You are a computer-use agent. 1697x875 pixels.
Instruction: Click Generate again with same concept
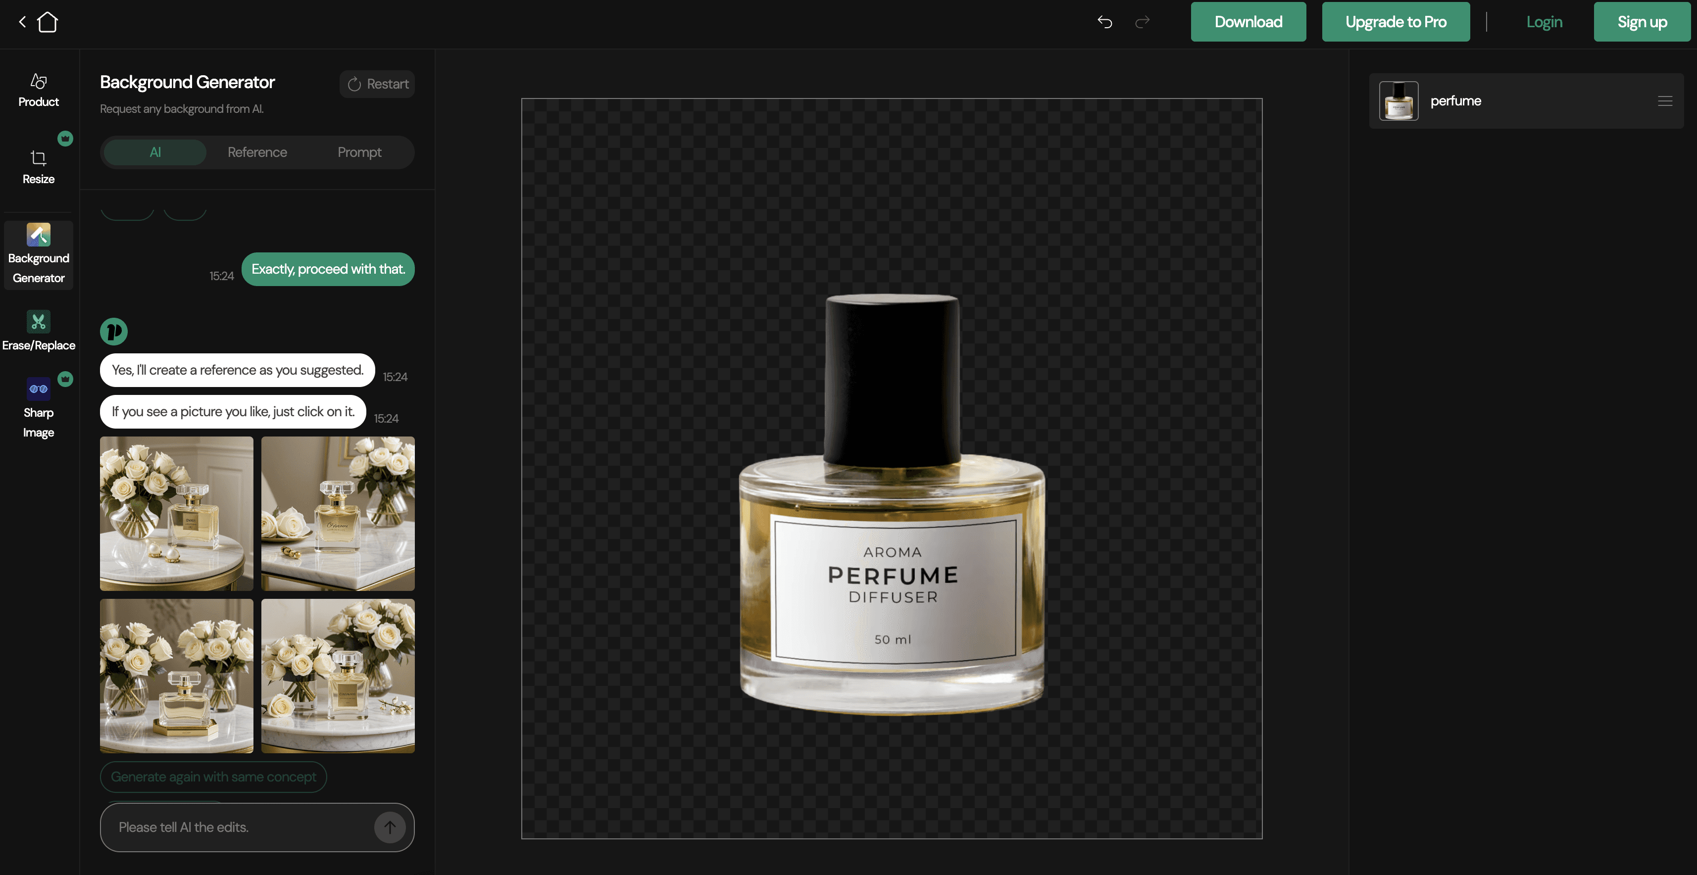(213, 777)
